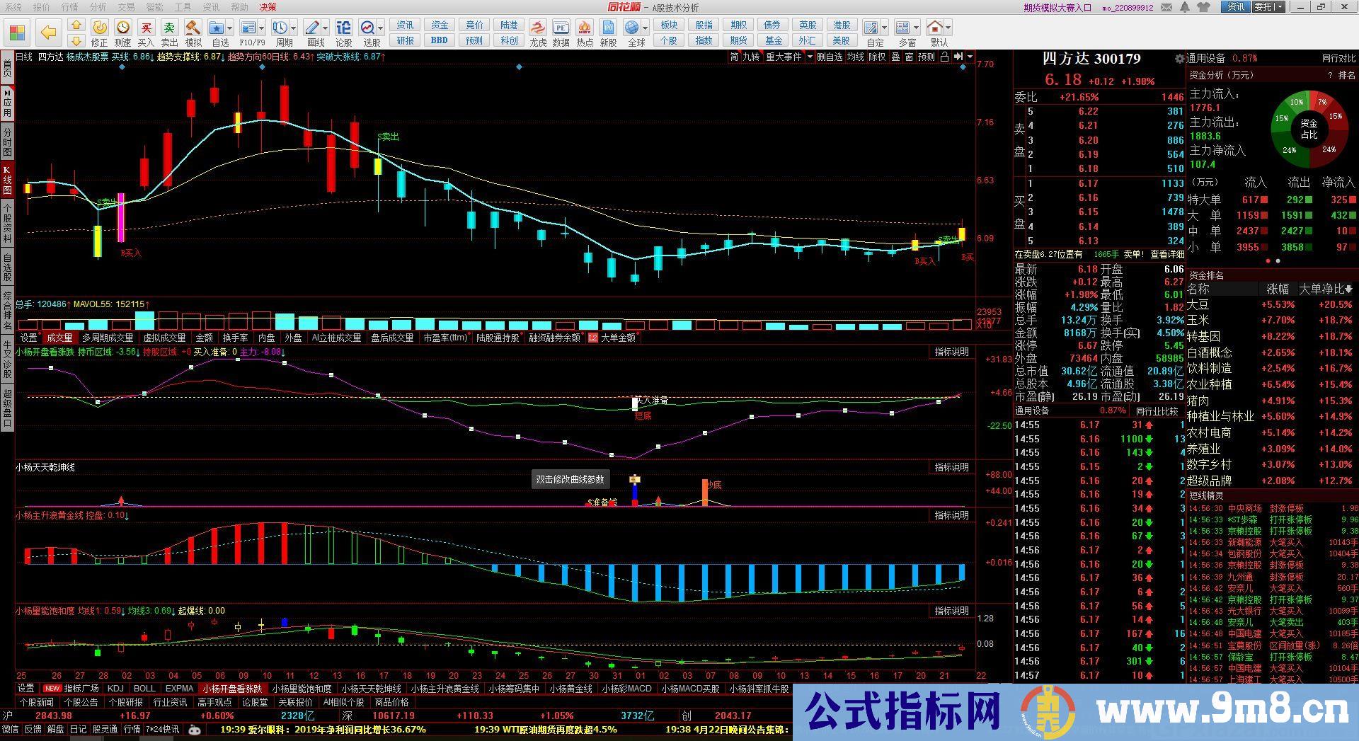
Task: Open the 分析 menu
Action: tap(98, 7)
